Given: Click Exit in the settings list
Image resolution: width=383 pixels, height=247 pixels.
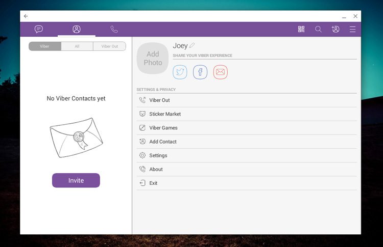Looking at the screenshot, I should tap(153, 183).
